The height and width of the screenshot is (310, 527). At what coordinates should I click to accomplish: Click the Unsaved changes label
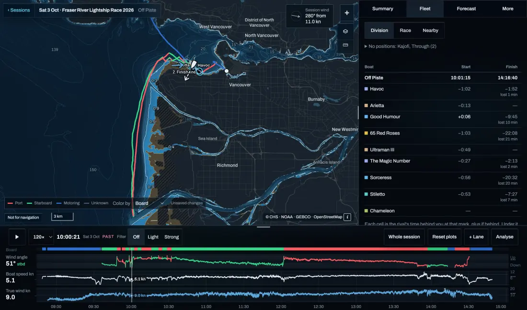pyautogui.click(x=186, y=203)
